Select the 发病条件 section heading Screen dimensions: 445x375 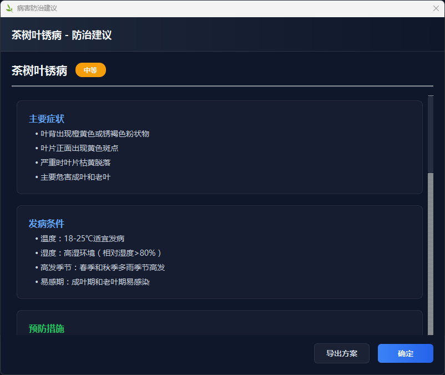(x=47, y=224)
